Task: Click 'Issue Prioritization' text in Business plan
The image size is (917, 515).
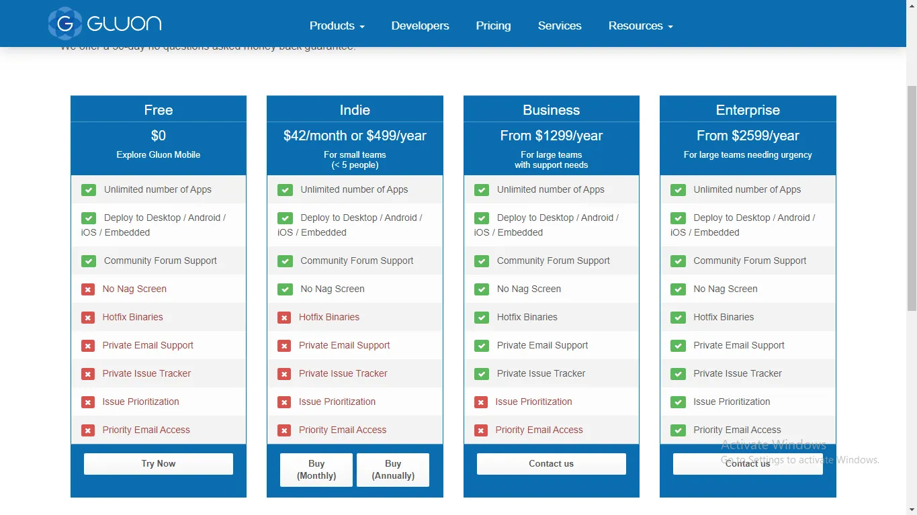Action: coord(534,402)
